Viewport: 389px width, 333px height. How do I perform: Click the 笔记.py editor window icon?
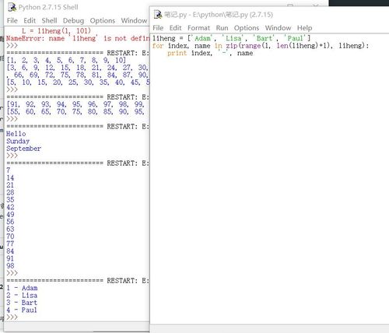coord(158,15)
